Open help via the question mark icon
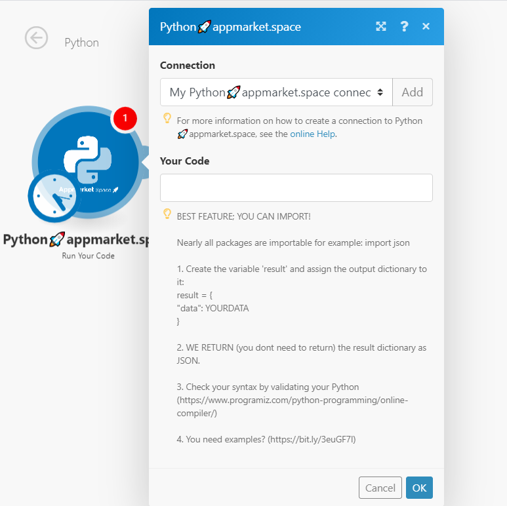Viewport: 507px width, 506px height. coord(404,26)
